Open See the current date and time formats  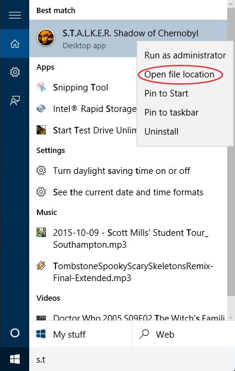coord(128,192)
